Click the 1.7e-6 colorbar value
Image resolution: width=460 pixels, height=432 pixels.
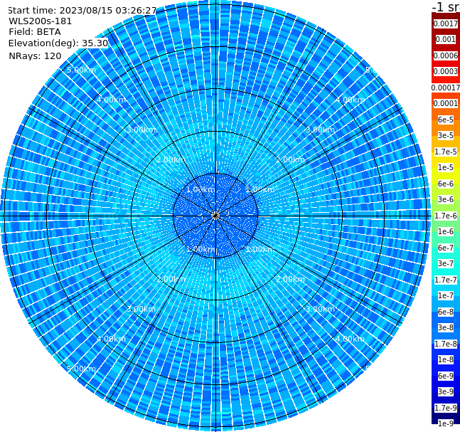pos(446,216)
